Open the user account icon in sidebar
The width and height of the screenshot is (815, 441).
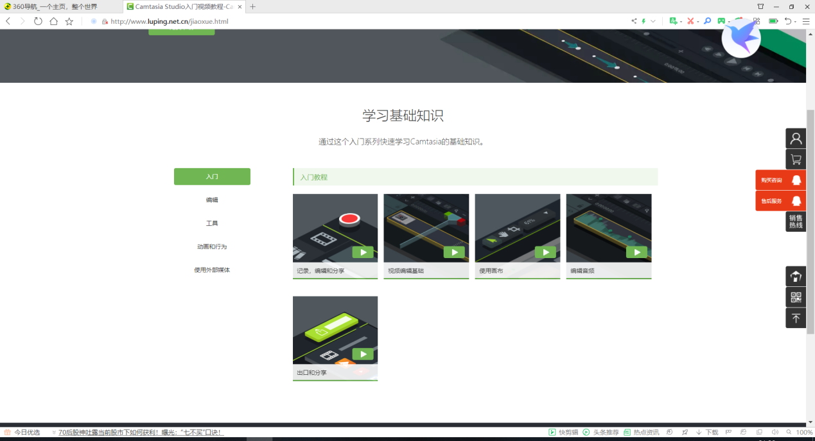(796, 139)
